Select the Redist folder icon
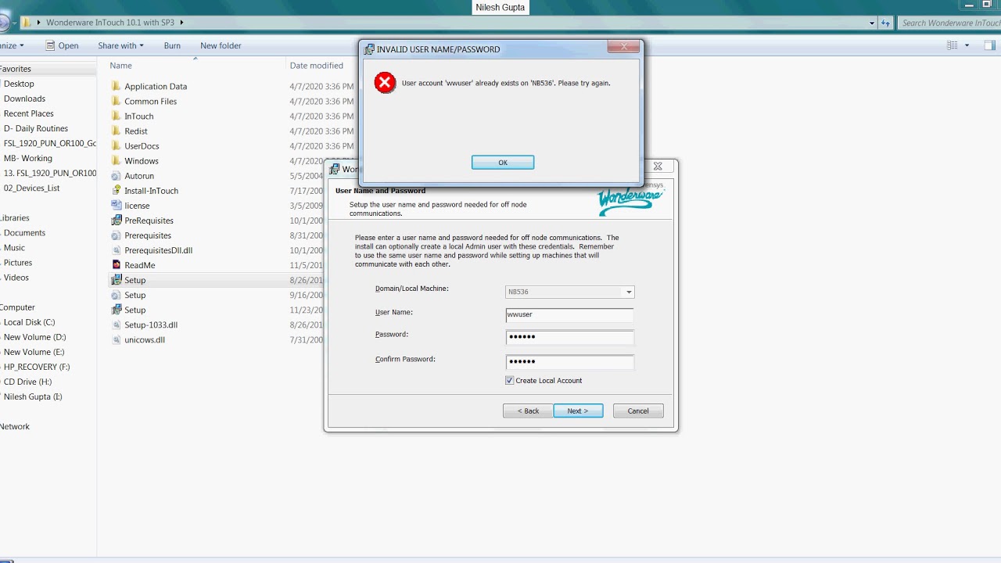Image resolution: width=1001 pixels, height=563 pixels. pyautogui.click(x=116, y=131)
